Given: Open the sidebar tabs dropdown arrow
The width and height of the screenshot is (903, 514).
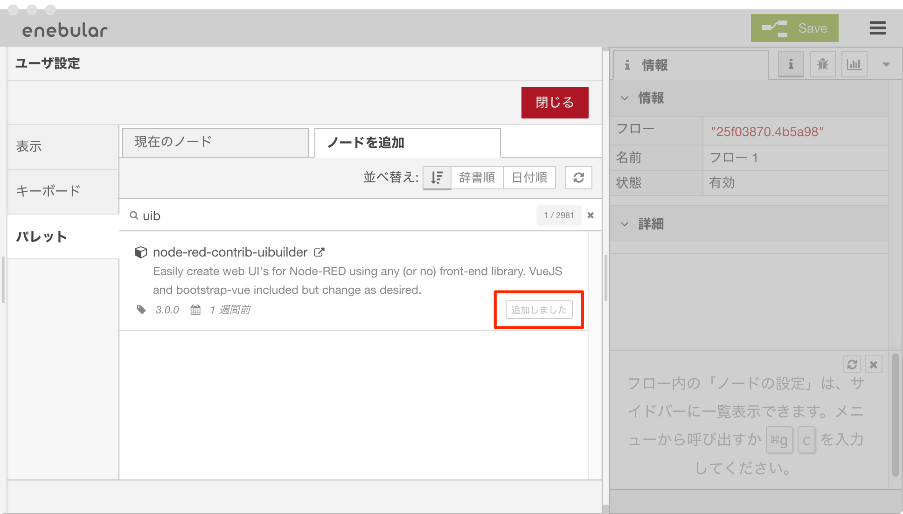Looking at the screenshot, I should [x=886, y=65].
